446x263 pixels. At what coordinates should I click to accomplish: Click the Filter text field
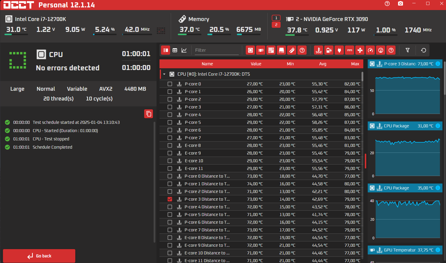coord(217,50)
